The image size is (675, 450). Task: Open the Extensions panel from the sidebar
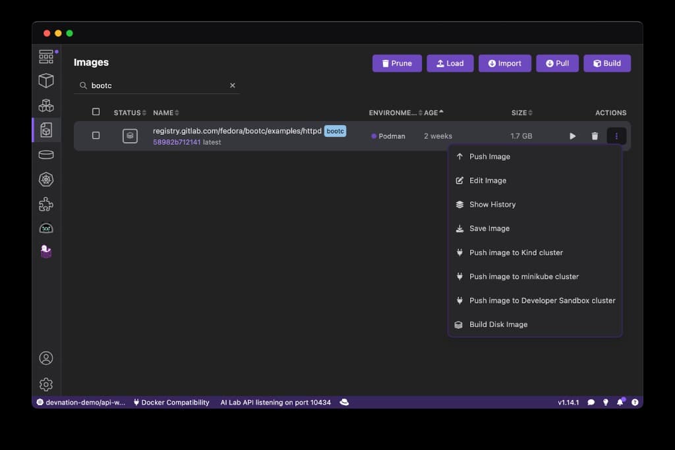pos(45,204)
